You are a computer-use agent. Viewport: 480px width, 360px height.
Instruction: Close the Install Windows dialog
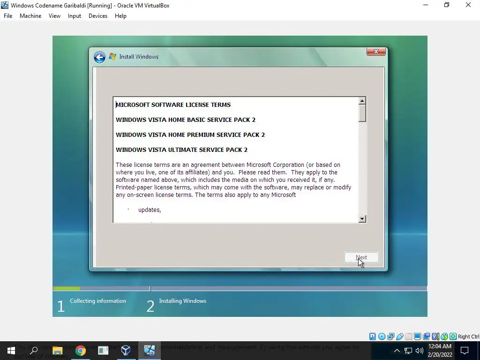pos(376,52)
